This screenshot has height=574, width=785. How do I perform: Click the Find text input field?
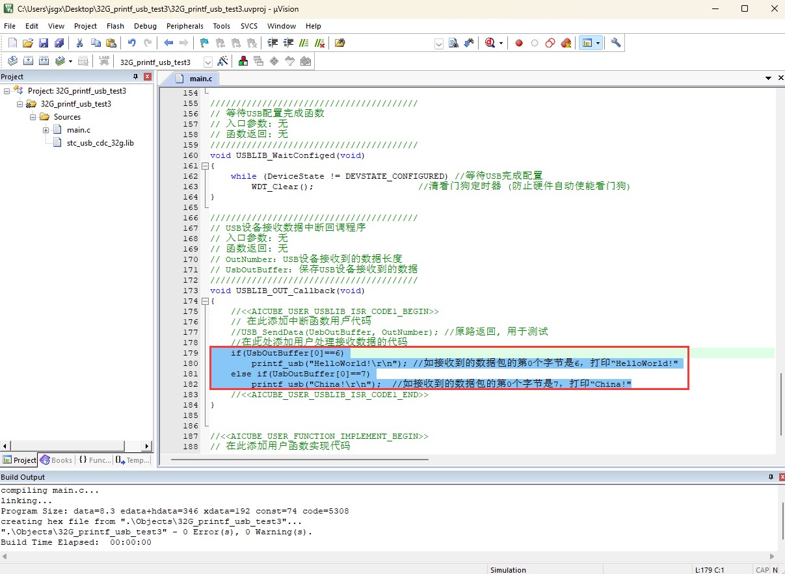[391, 43]
